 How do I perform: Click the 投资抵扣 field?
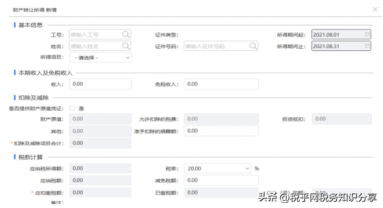pos(342,119)
